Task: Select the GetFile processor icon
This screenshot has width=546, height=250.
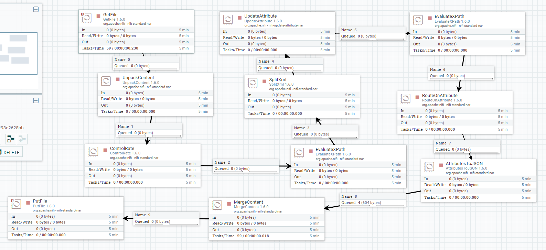Action: click(x=86, y=18)
